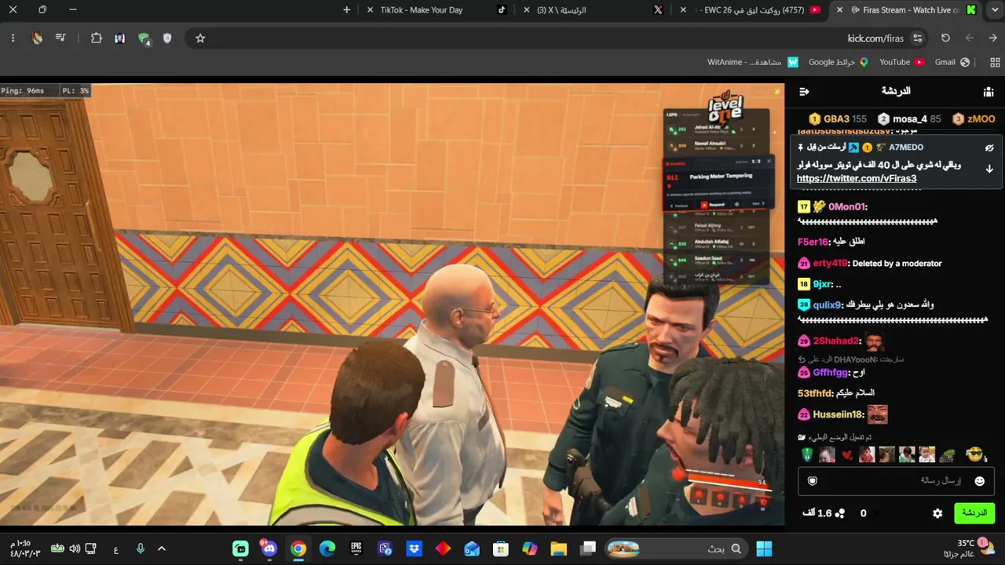Open Chrome's three-dot menu

[x=13, y=38]
